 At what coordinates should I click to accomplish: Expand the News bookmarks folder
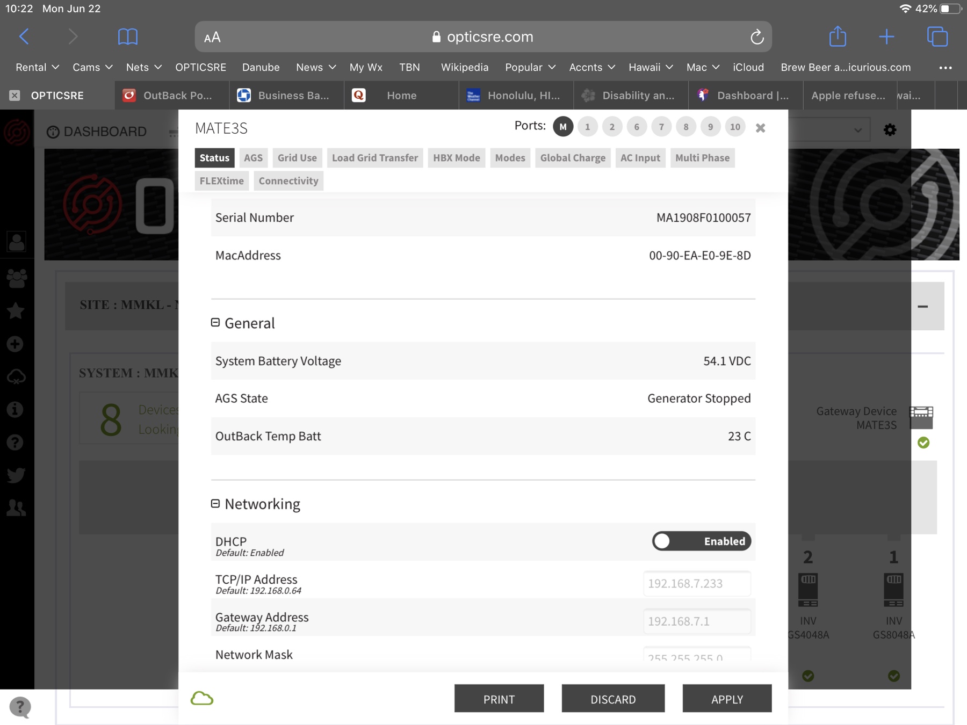[316, 67]
